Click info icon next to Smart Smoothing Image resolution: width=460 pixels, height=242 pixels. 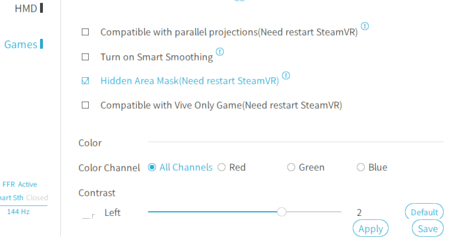pos(220,52)
